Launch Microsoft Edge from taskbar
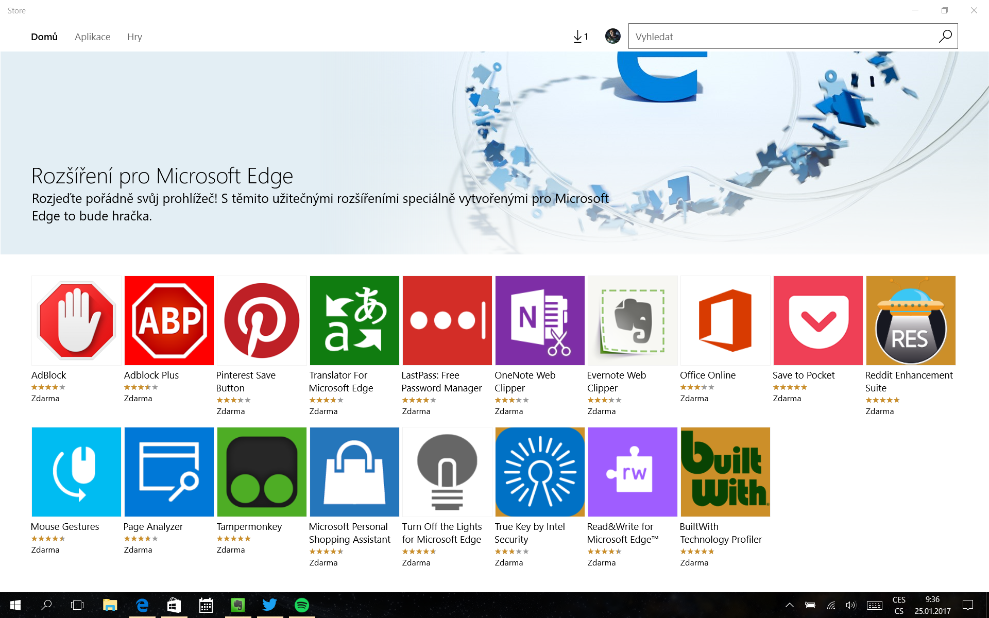 point(142,605)
